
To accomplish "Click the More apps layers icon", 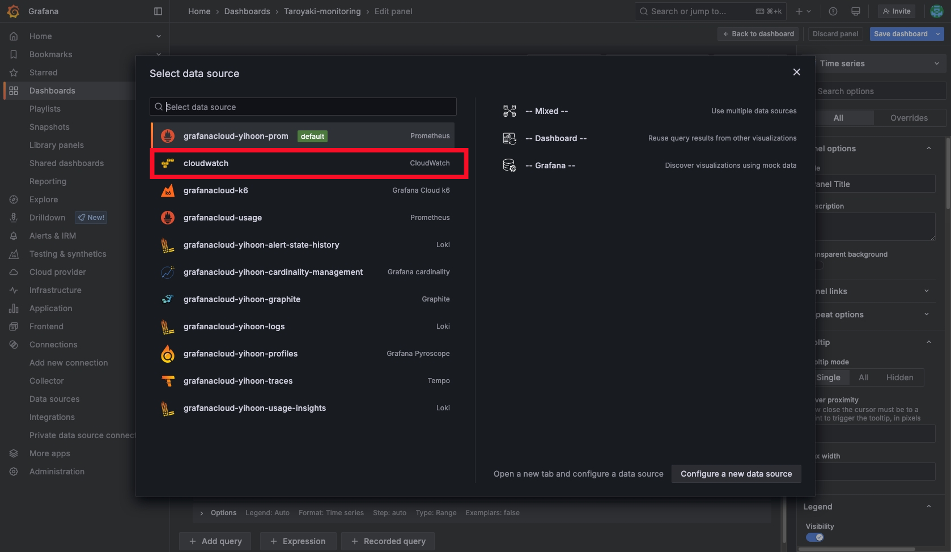I will tap(14, 453).
